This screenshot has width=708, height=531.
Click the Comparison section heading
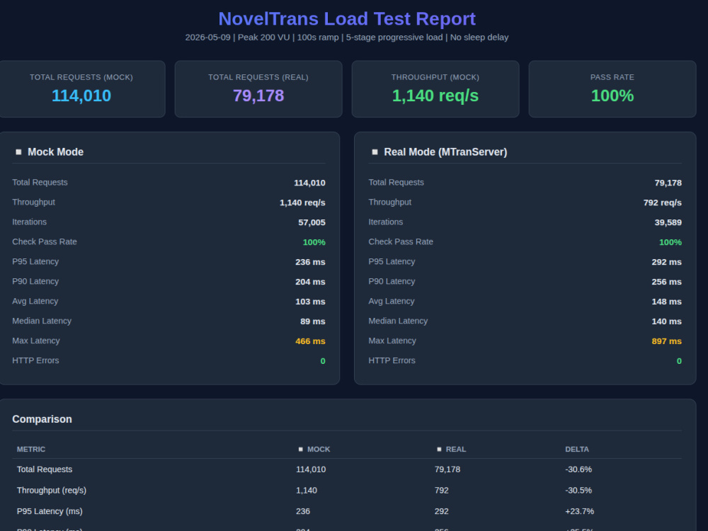tap(42, 419)
